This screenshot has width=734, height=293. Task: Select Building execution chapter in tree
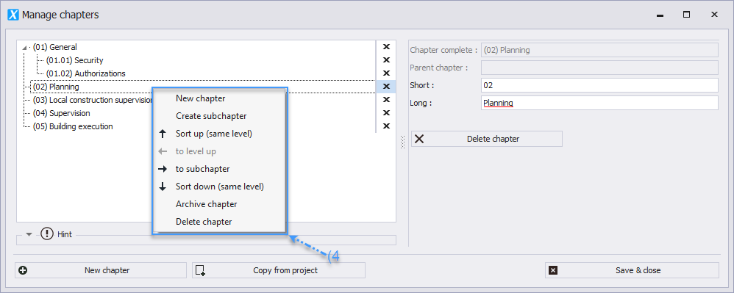(73, 126)
